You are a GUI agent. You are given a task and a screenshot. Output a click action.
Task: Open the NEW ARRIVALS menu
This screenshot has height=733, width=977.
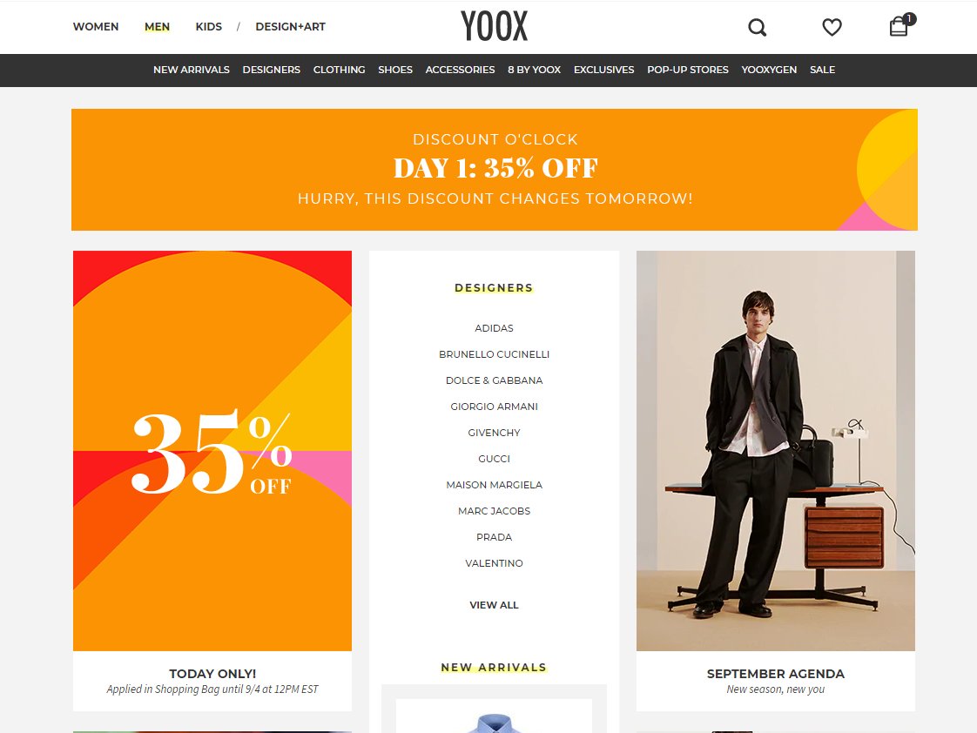coord(192,70)
